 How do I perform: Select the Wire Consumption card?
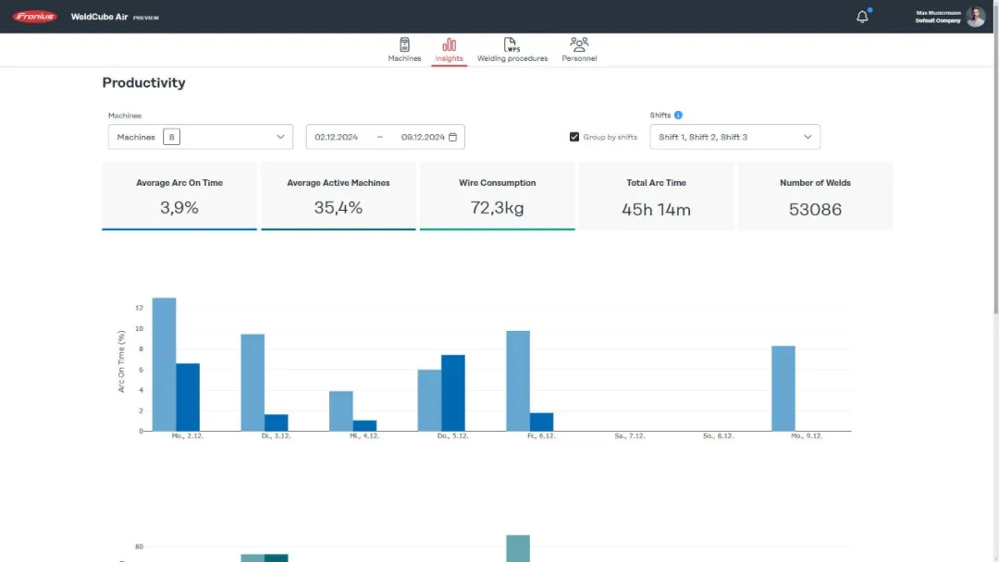pos(498,196)
